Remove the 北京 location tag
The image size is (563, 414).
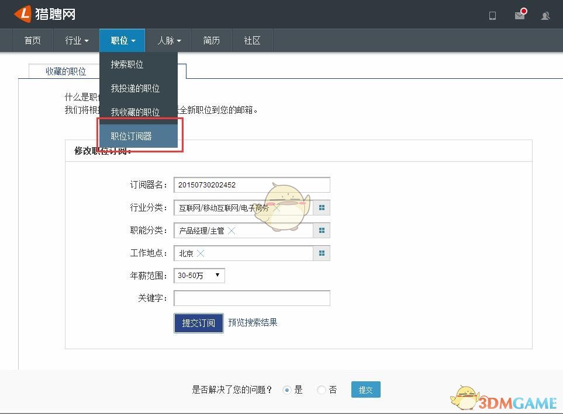point(201,253)
